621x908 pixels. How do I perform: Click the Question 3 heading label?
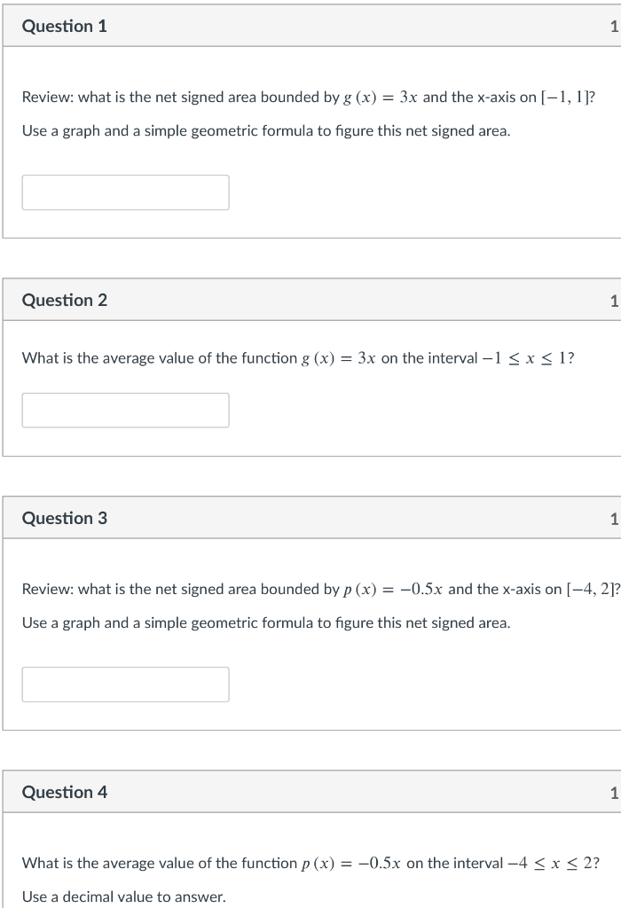[64, 518]
